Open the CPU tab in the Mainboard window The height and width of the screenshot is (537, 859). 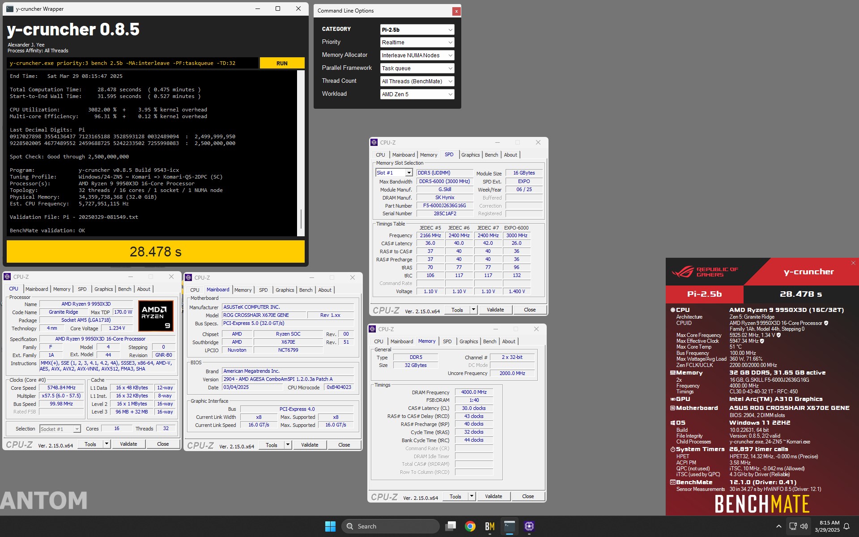coord(195,290)
